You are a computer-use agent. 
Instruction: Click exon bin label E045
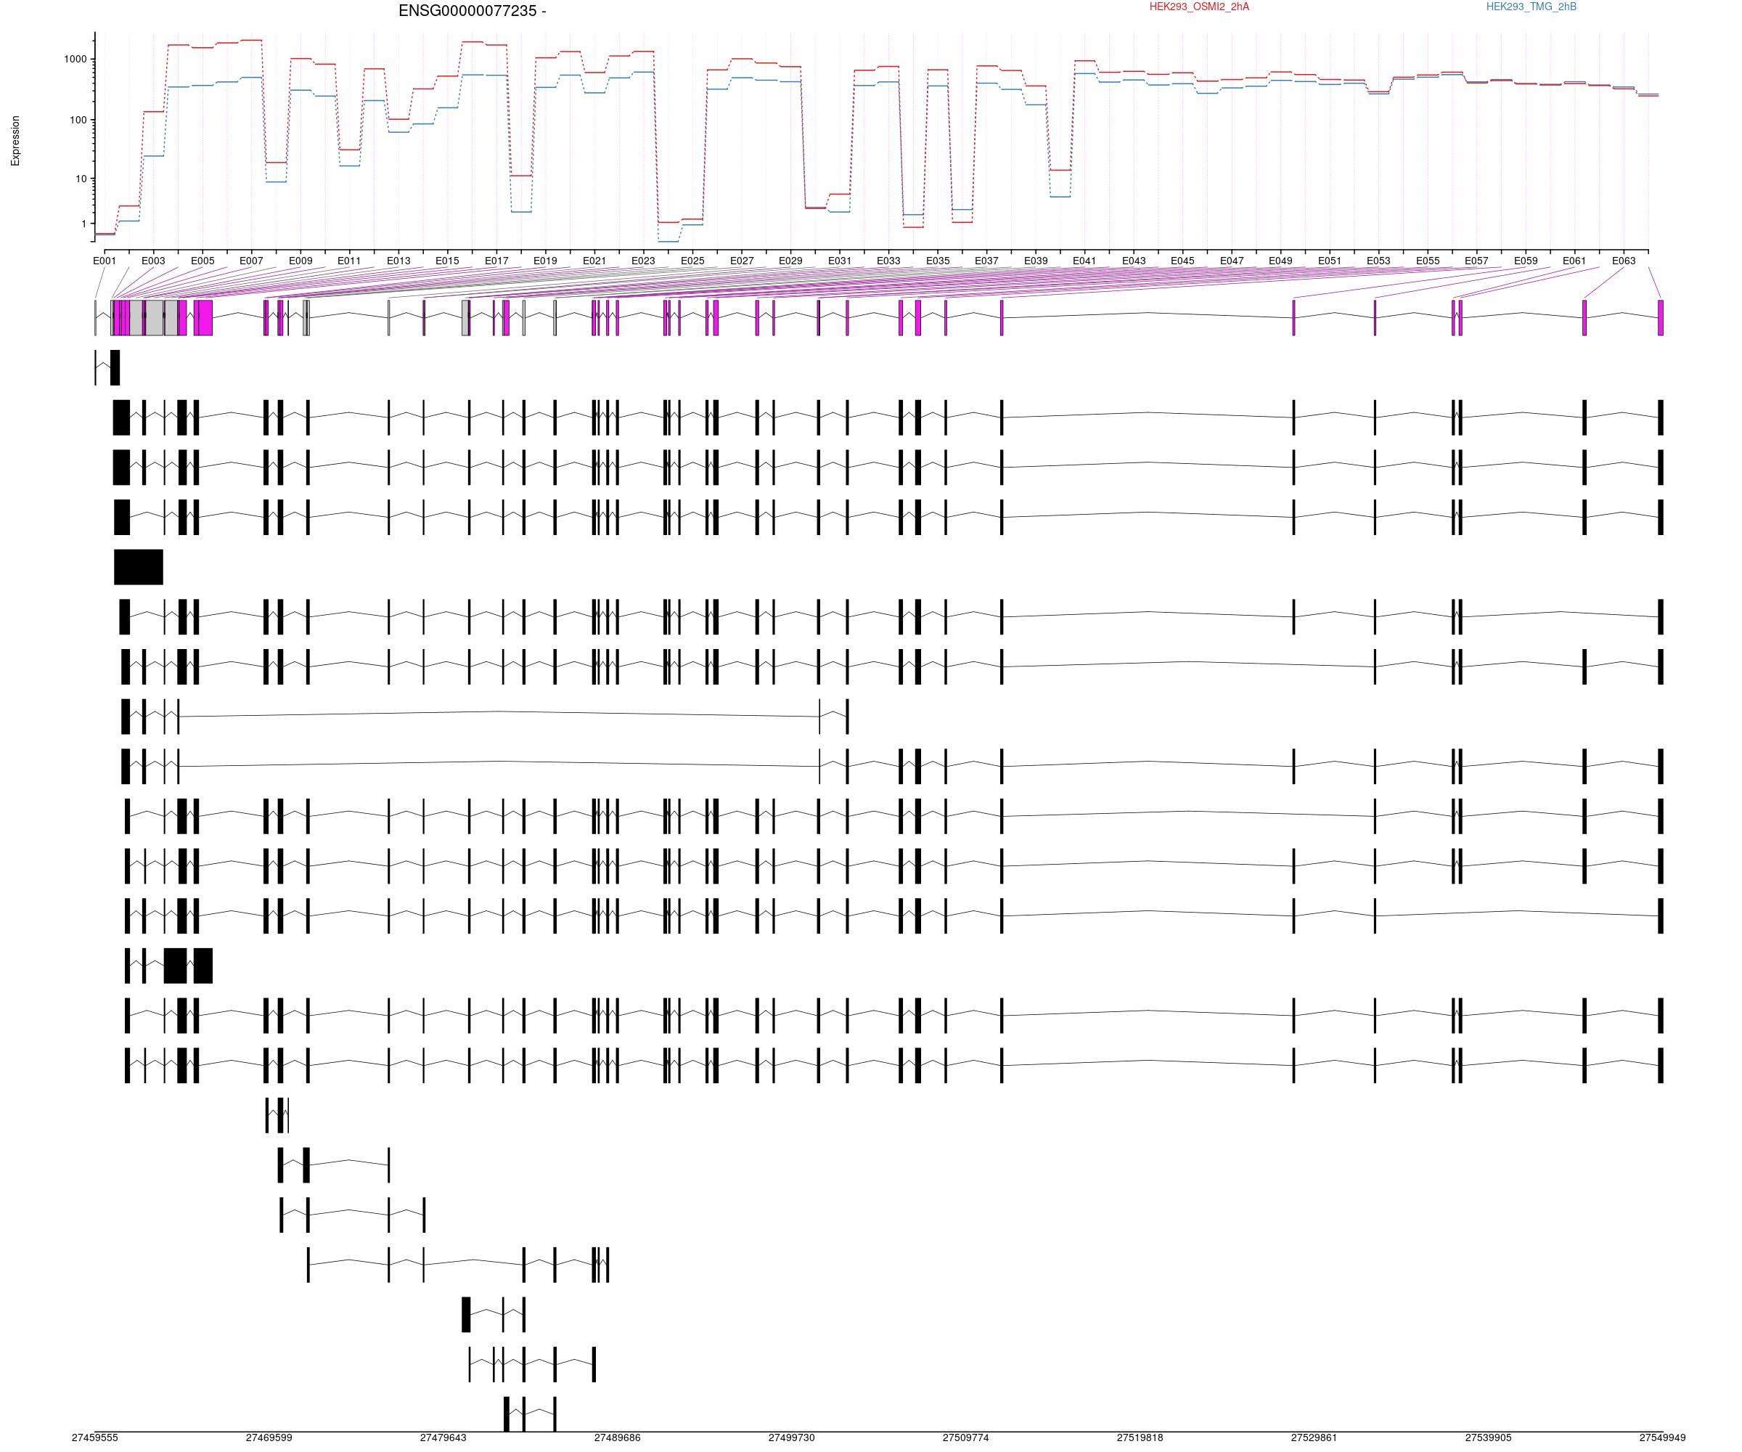click(1182, 261)
